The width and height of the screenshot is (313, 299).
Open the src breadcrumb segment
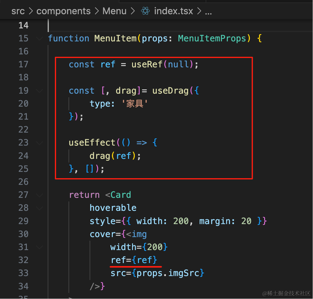coord(18,11)
